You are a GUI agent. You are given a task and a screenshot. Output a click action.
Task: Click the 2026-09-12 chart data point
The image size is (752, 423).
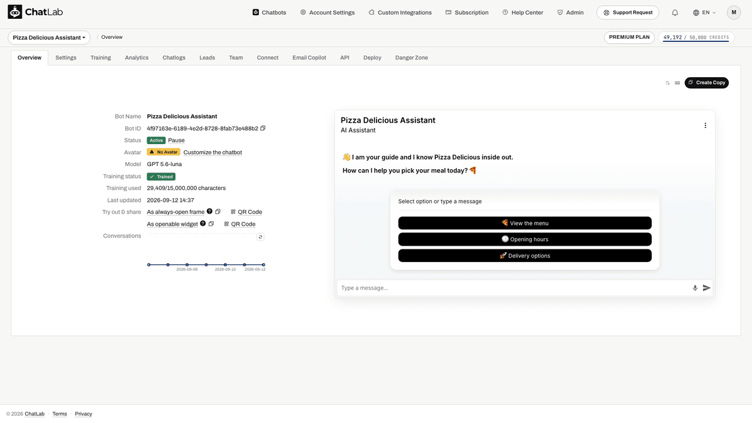point(263,264)
